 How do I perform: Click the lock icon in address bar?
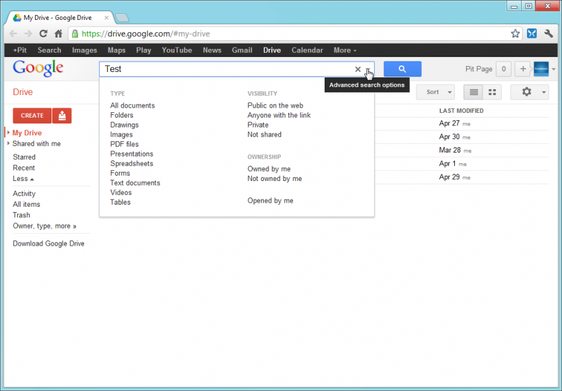point(75,34)
